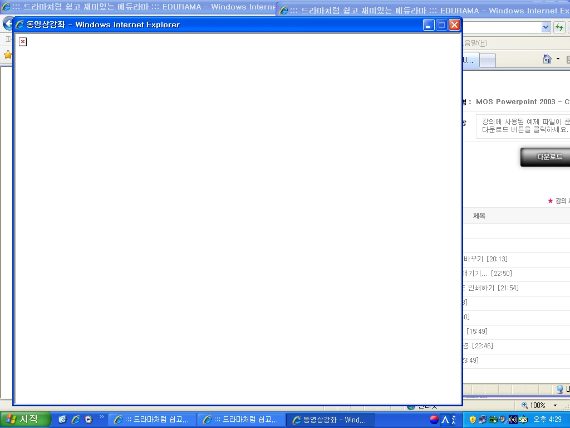Screen dimensions: 570x428
Task: Open the 100% zoom level dropdown arrow
Action: [555, 406]
